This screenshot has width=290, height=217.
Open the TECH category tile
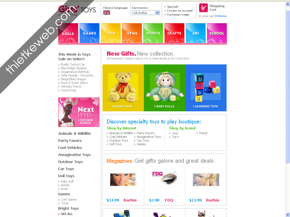111,33
